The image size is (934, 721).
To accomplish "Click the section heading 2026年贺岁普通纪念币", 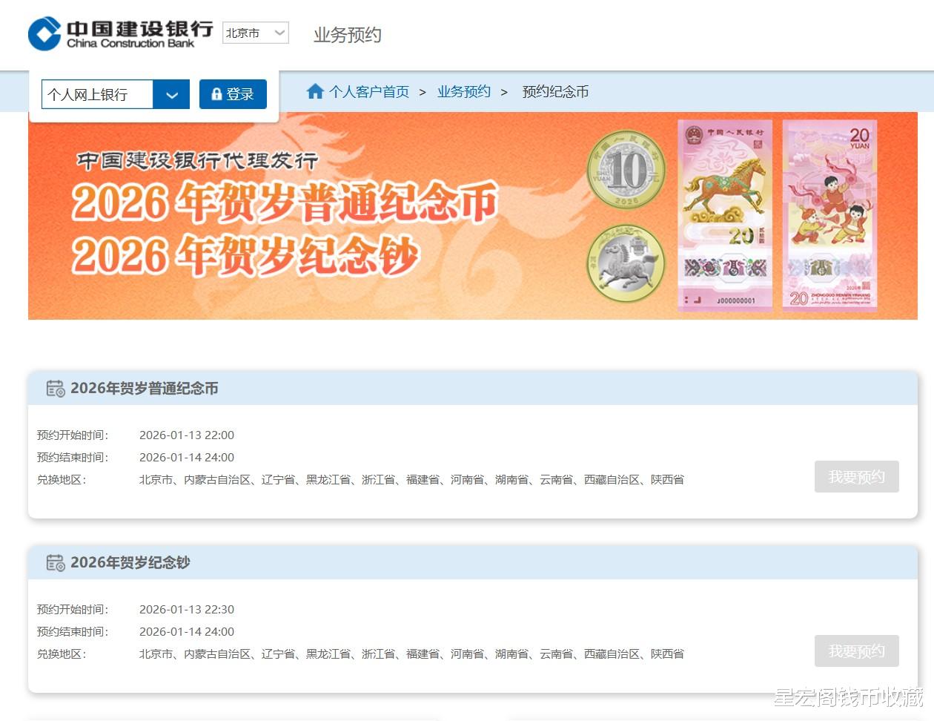I will click(145, 388).
